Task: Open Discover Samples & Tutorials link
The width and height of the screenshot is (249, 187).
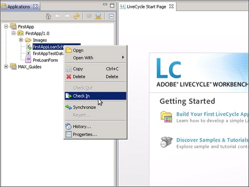Action: point(212,140)
